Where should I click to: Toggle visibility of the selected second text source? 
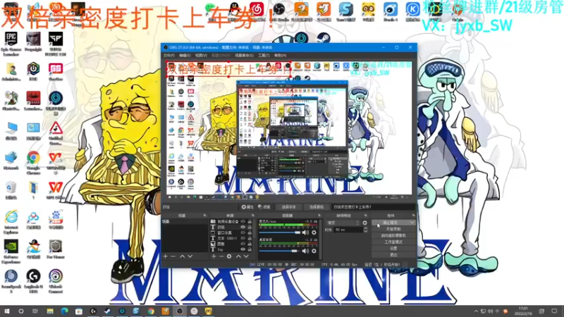243,227
